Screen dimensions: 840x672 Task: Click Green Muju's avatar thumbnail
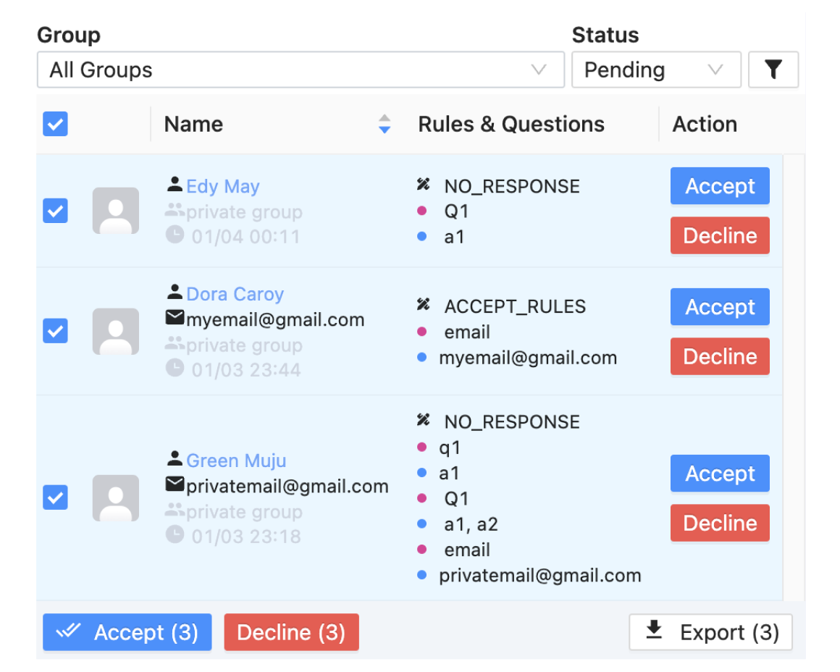pyautogui.click(x=115, y=497)
